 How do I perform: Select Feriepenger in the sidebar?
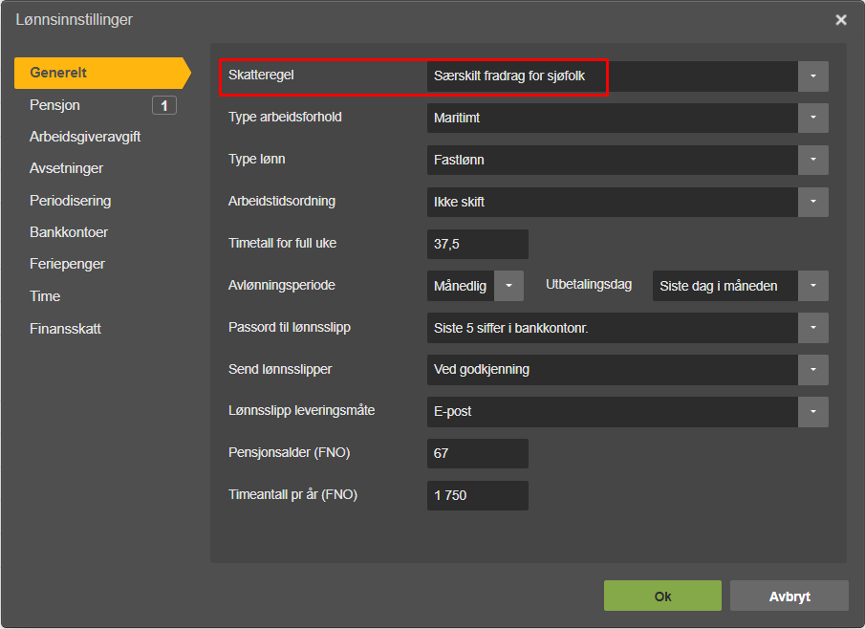point(67,264)
